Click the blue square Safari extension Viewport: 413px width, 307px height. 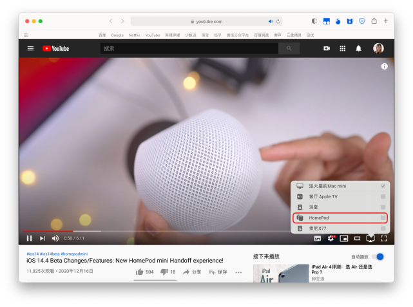point(327,21)
